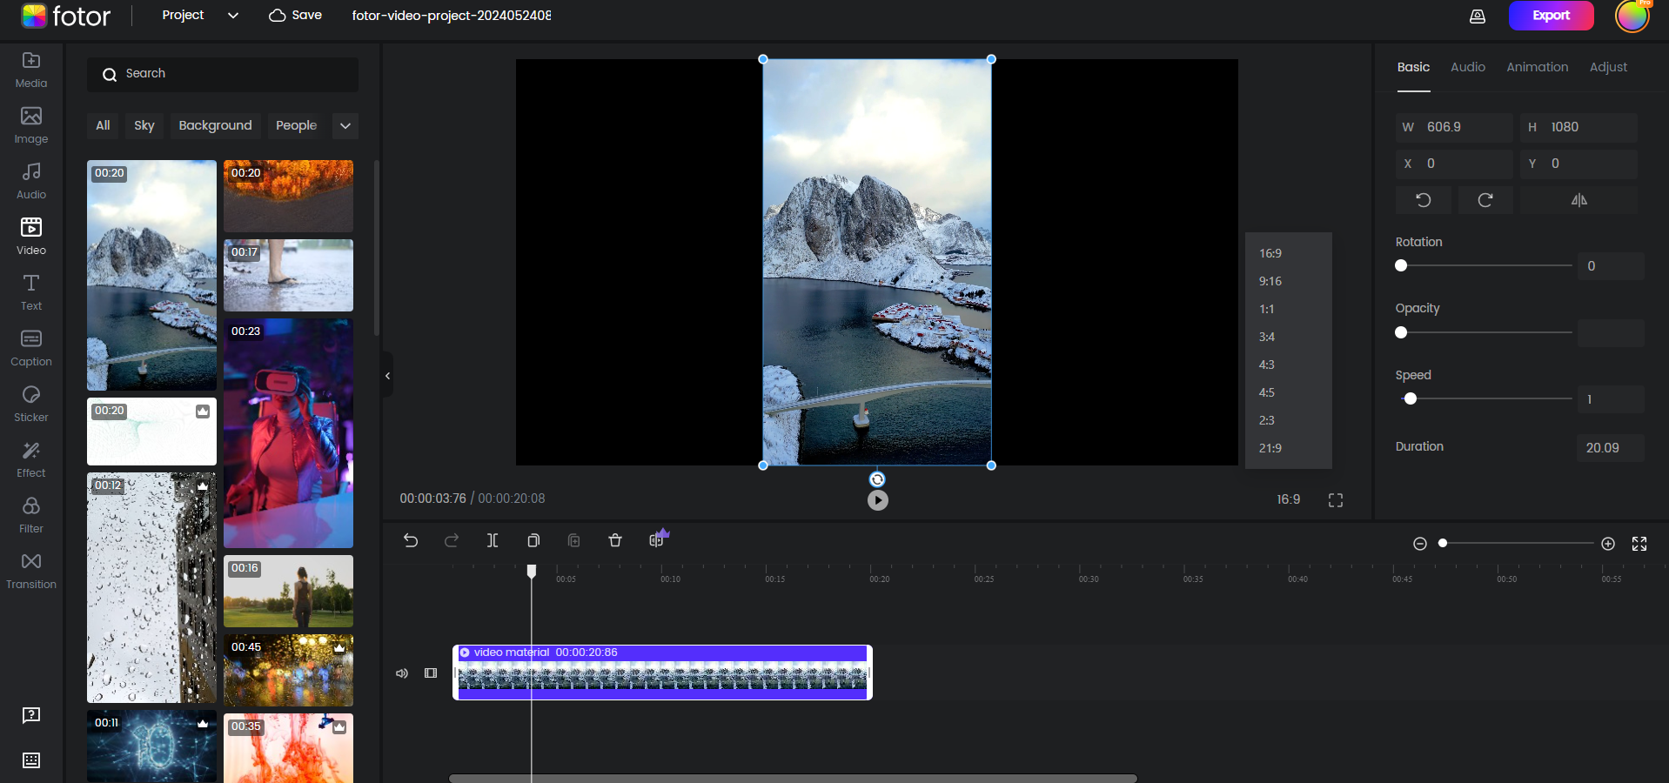Open the Caption panel
1669x783 pixels.
pos(31,348)
